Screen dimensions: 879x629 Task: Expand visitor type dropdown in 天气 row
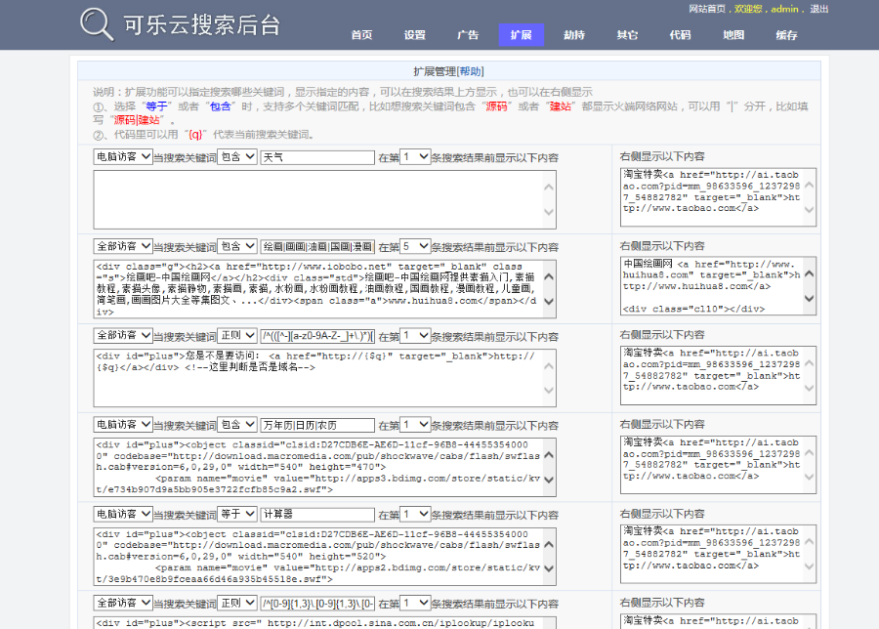pyautogui.click(x=123, y=156)
